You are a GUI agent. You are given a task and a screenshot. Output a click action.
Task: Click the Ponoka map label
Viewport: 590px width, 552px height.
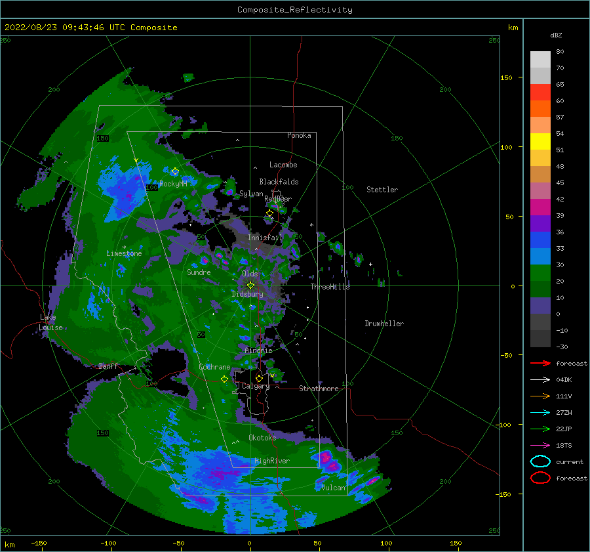299,135
